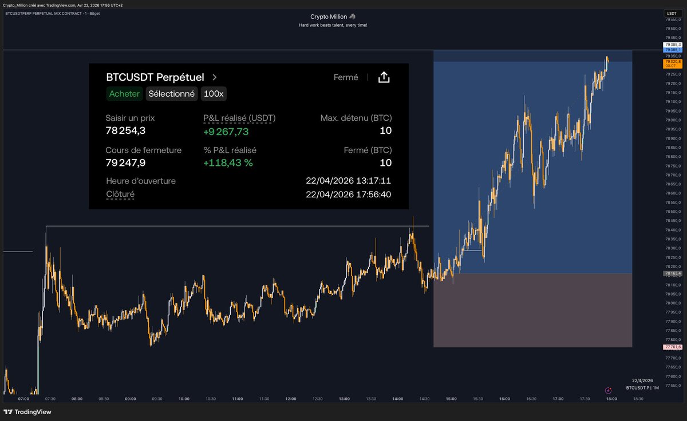Click the 13:00 time axis label
Screen dimensions: 687x421
[344, 399]
